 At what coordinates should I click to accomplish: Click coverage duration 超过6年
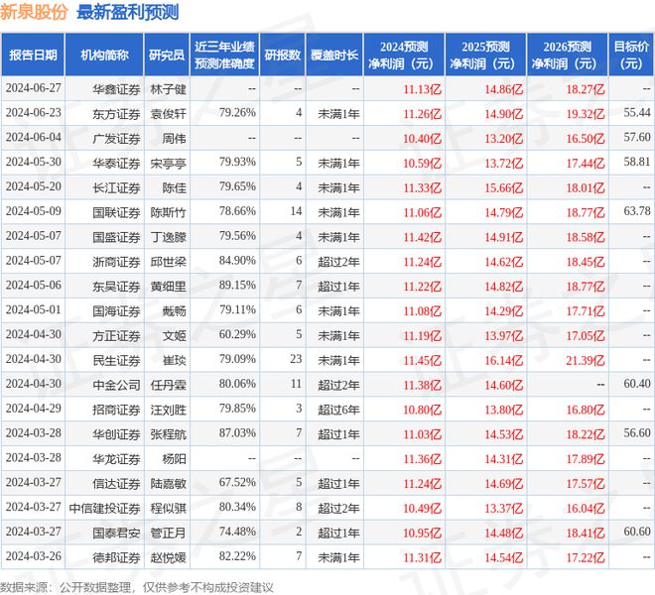click(x=338, y=410)
